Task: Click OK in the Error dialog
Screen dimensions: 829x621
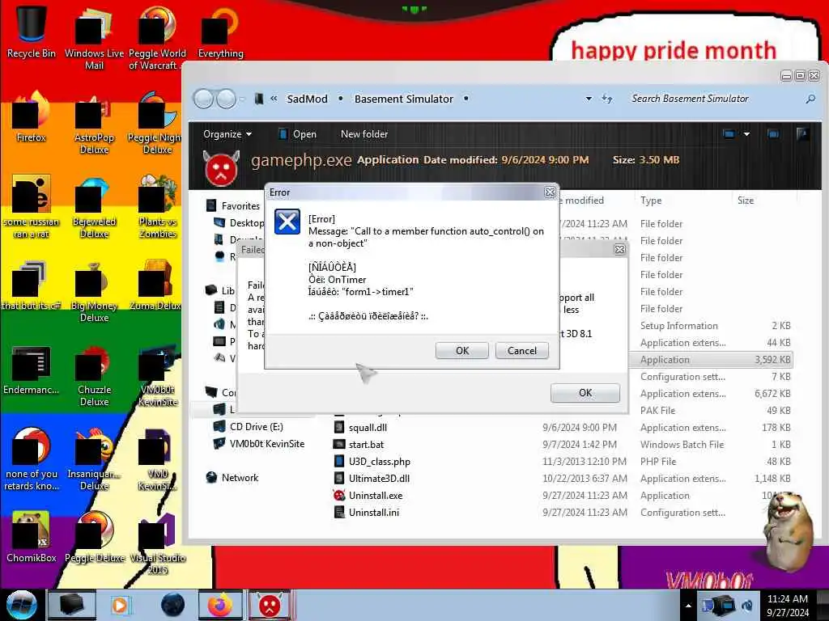Action: [x=461, y=351]
